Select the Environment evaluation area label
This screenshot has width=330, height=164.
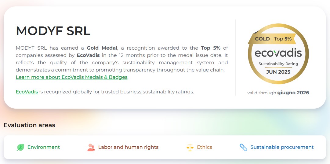point(44,147)
